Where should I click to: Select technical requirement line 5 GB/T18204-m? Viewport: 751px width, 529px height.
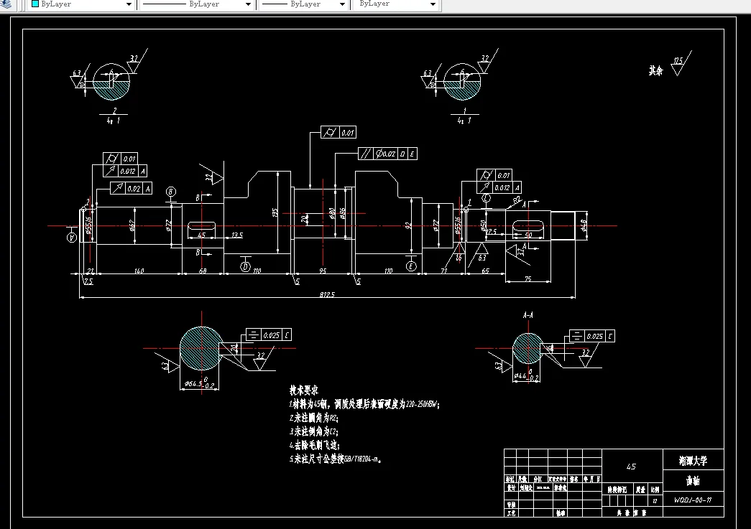point(336,459)
